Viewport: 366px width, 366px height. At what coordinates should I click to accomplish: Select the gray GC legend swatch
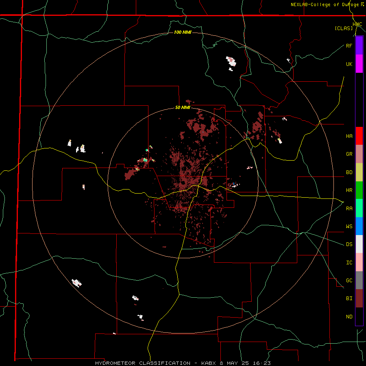(359, 280)
